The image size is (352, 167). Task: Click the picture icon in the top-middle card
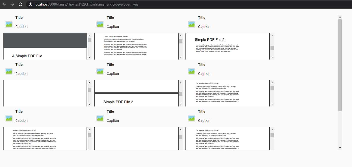tap(100, 24)
